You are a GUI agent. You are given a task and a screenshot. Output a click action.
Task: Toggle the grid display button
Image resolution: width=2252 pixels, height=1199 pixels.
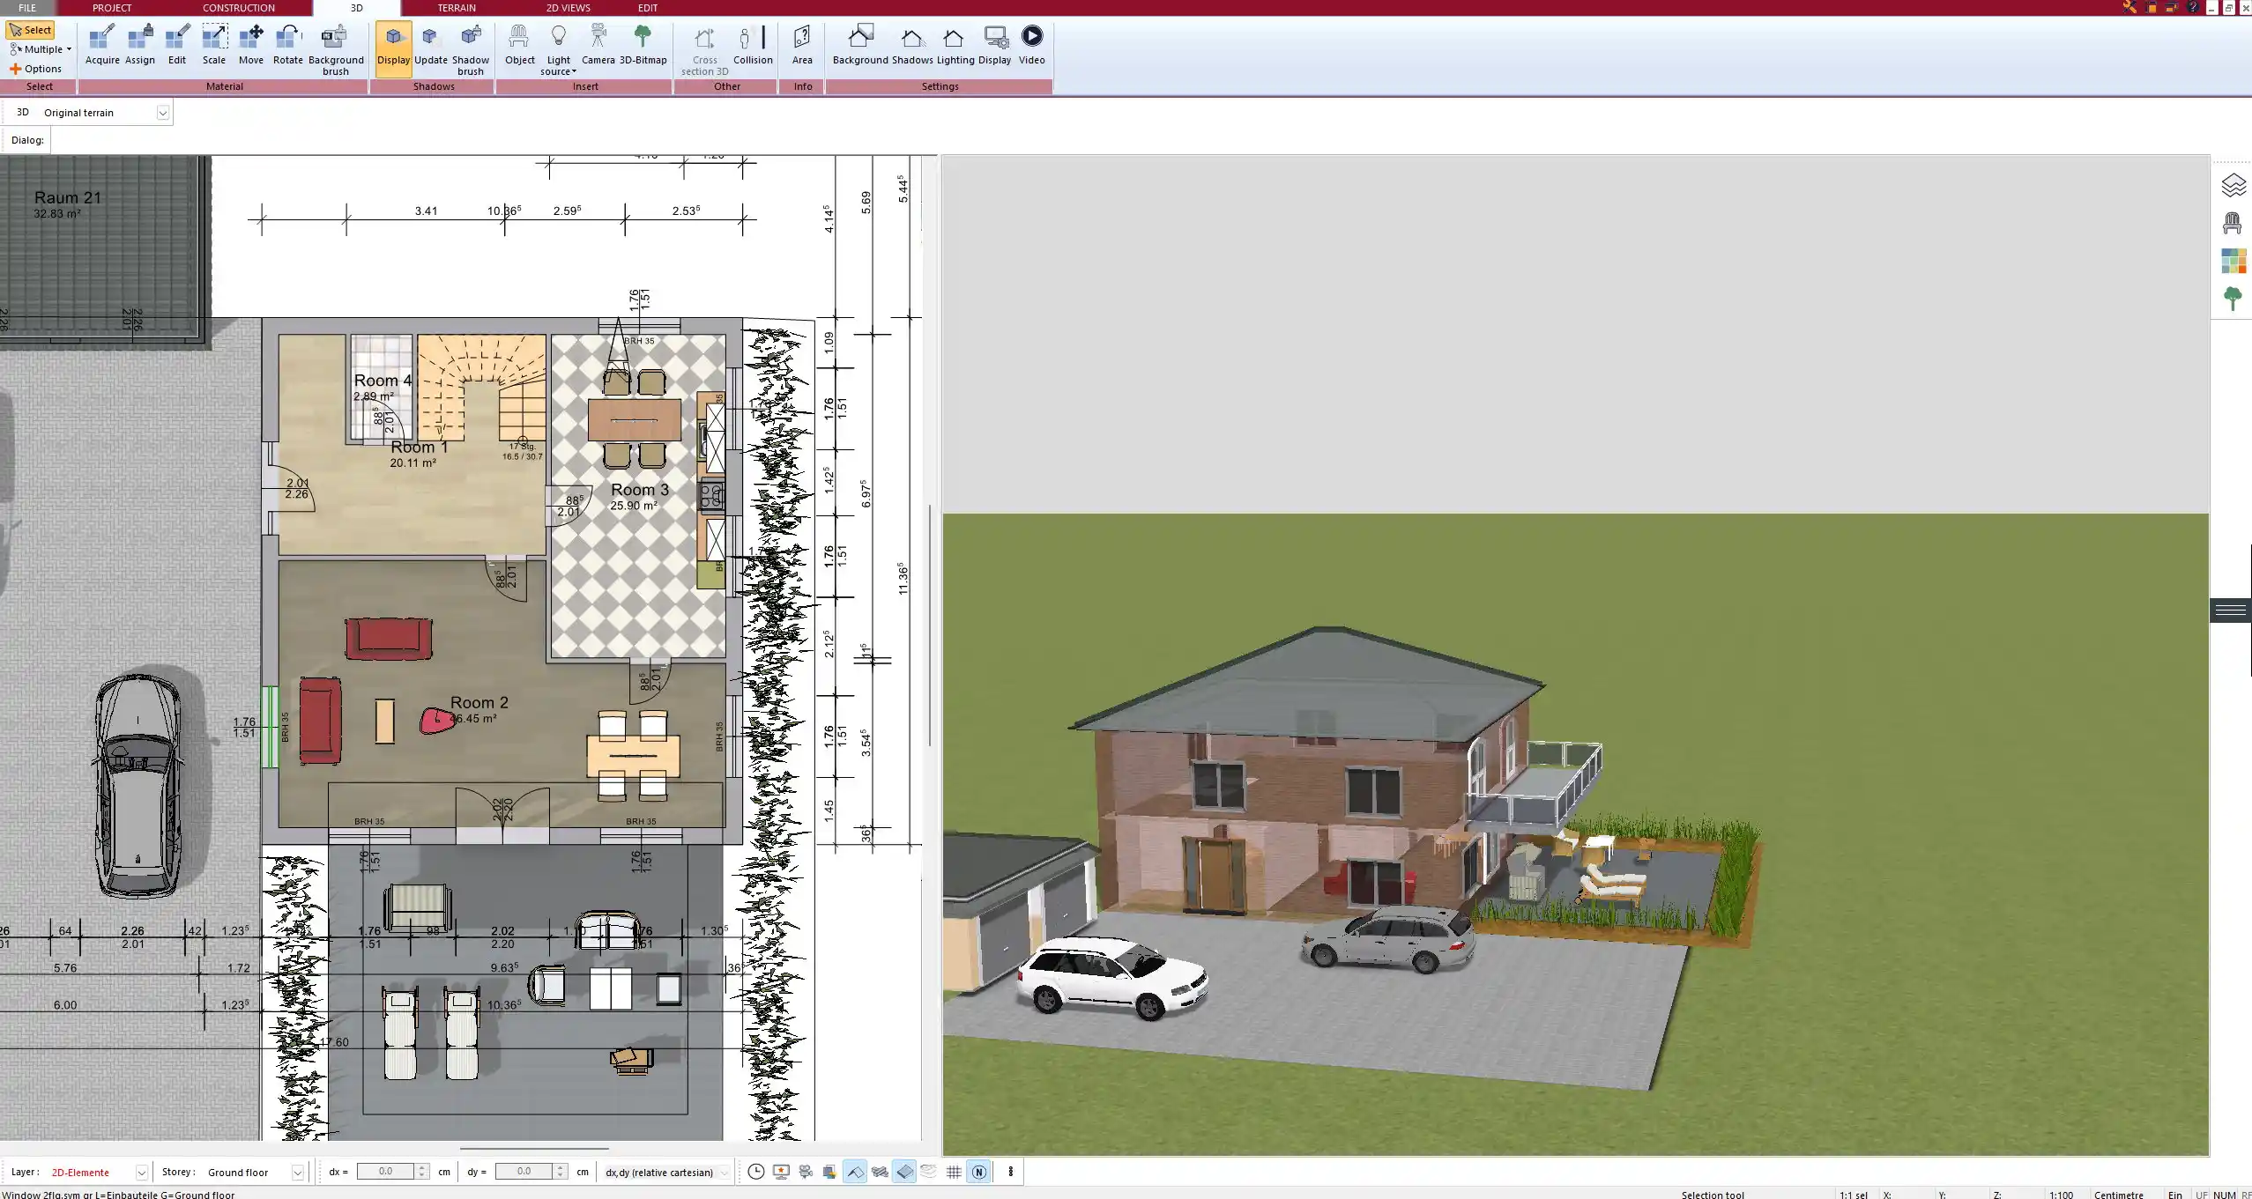click(x=954, y=1172)
